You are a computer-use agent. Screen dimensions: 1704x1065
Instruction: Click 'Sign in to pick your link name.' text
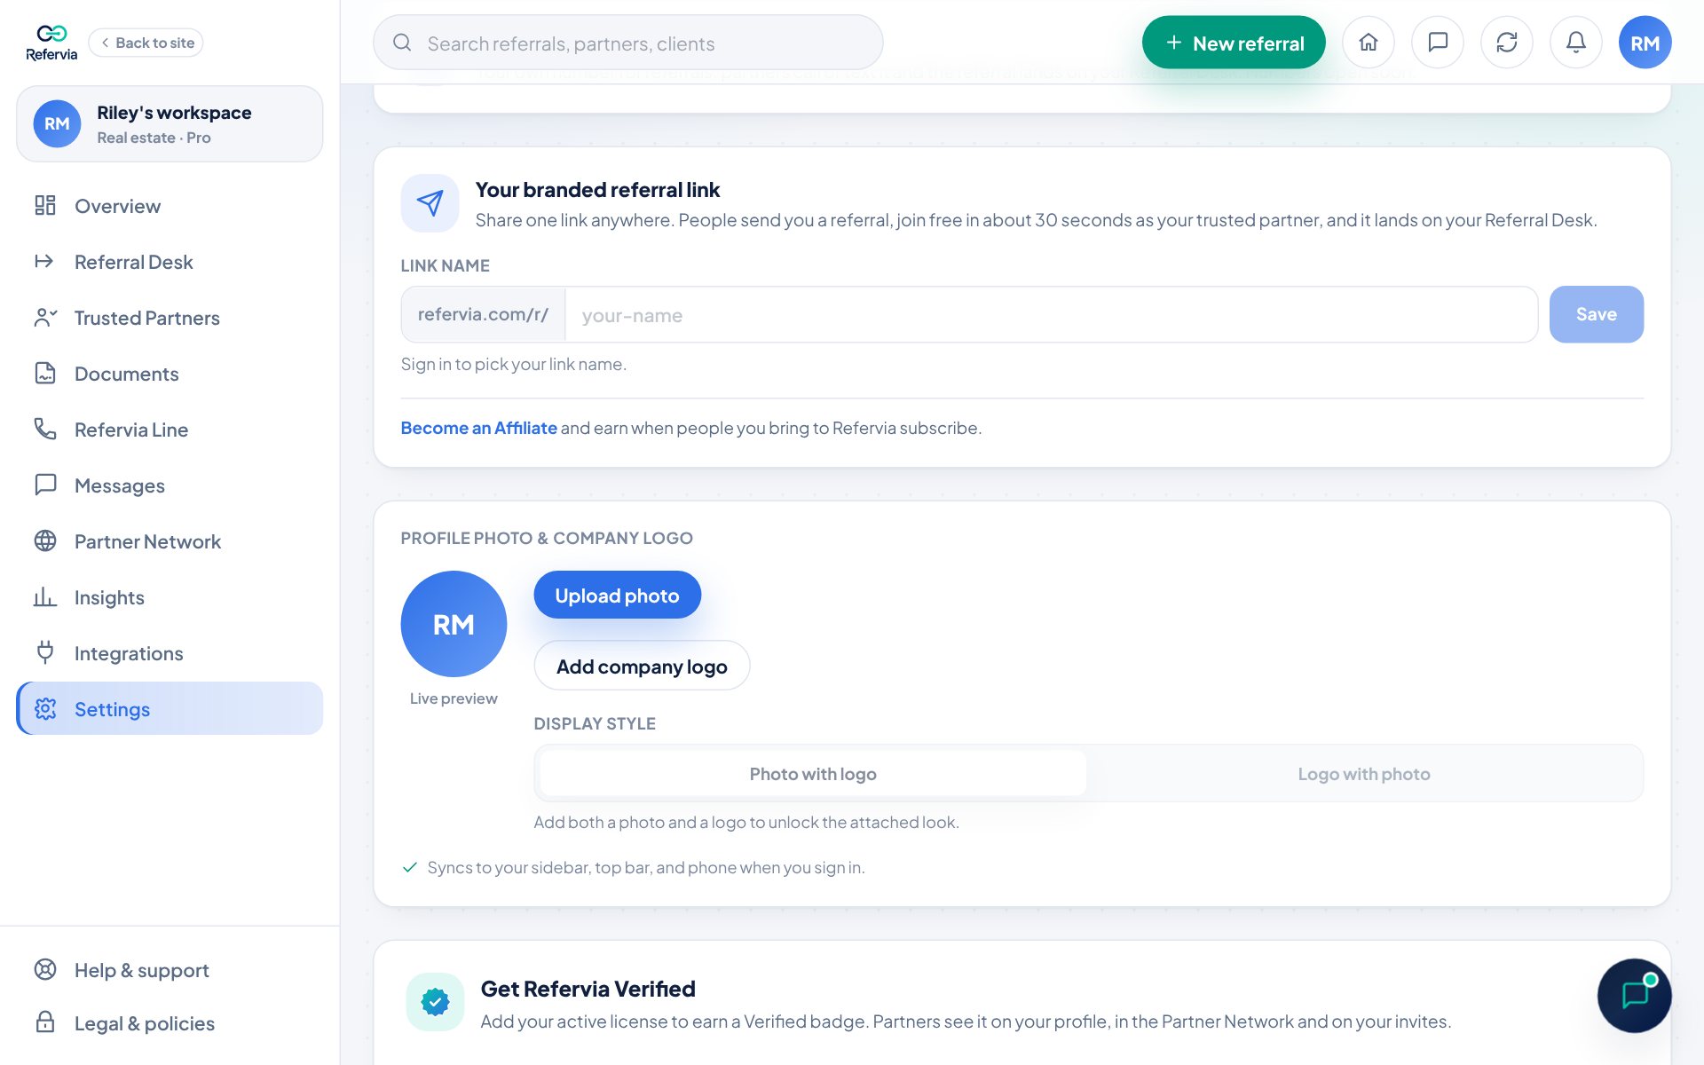coord(513,364)
